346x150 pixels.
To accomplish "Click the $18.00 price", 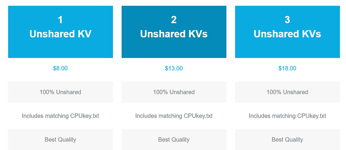I will (x=287, y=68).
